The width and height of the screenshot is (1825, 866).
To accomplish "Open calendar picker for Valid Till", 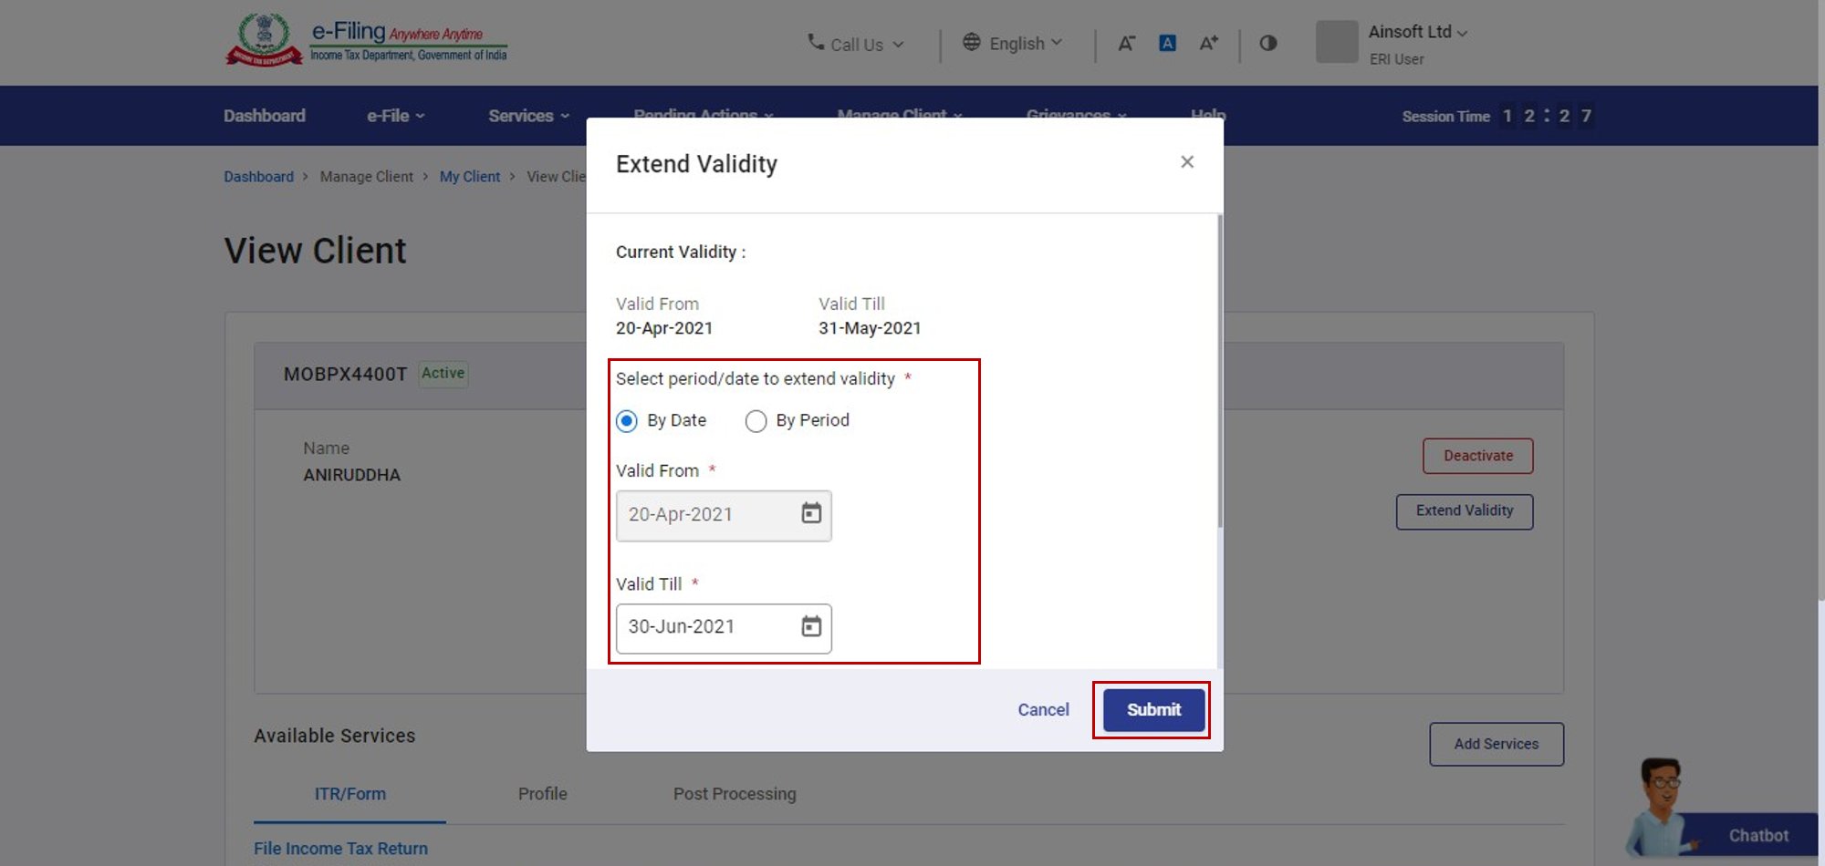I will coord(810,627).
